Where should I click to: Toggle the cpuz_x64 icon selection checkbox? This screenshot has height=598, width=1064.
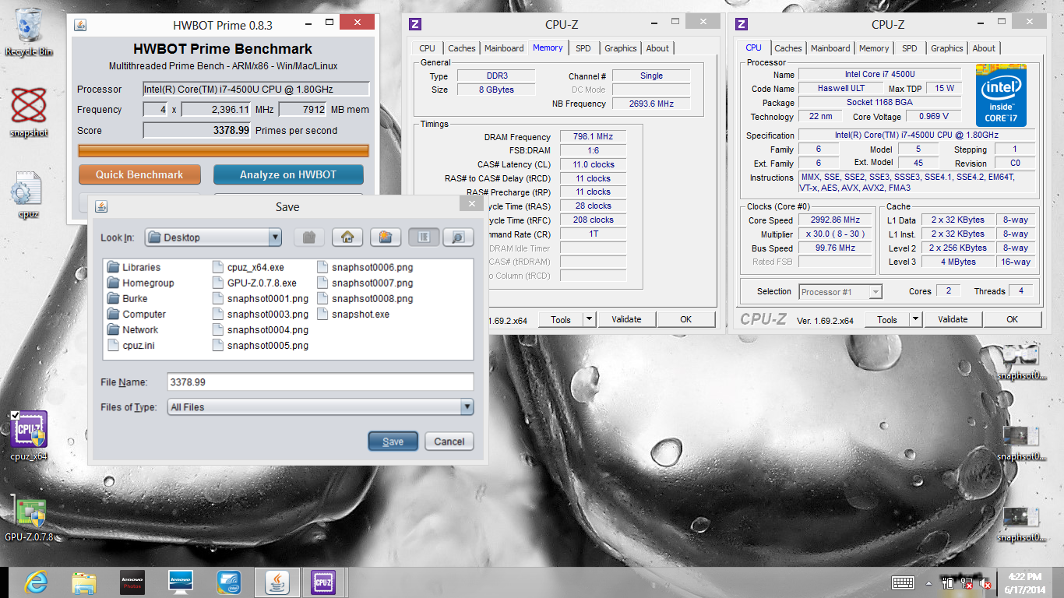pyautogui.click(x=16, y=416)
